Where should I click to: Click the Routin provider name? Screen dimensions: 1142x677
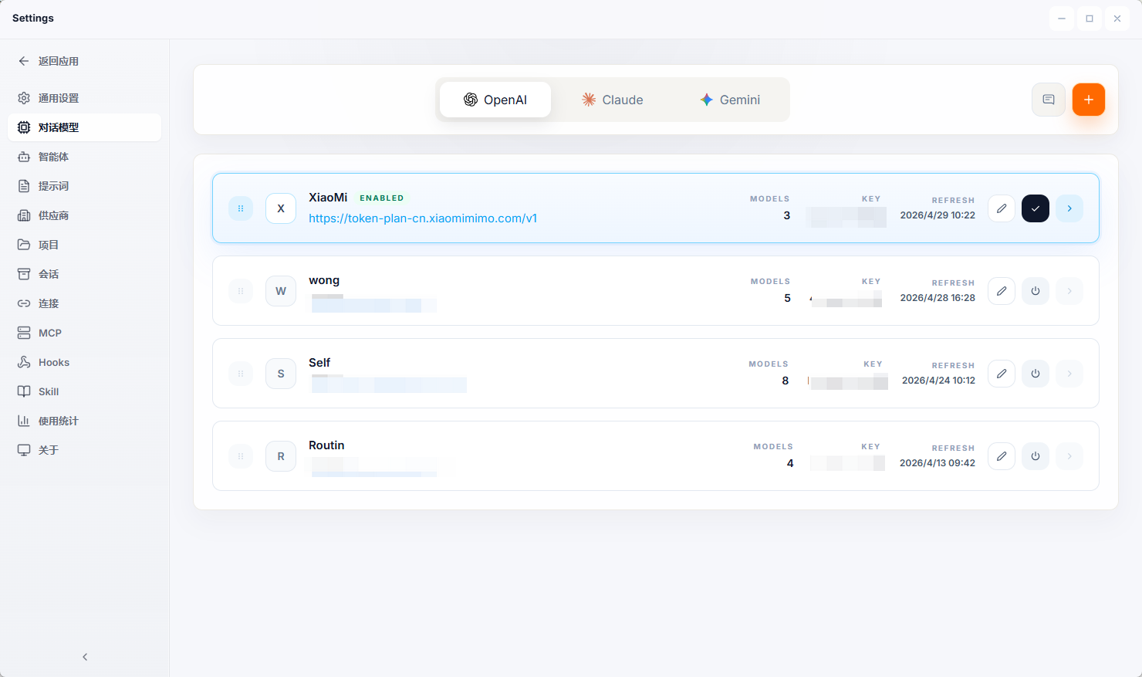[326, 445]
